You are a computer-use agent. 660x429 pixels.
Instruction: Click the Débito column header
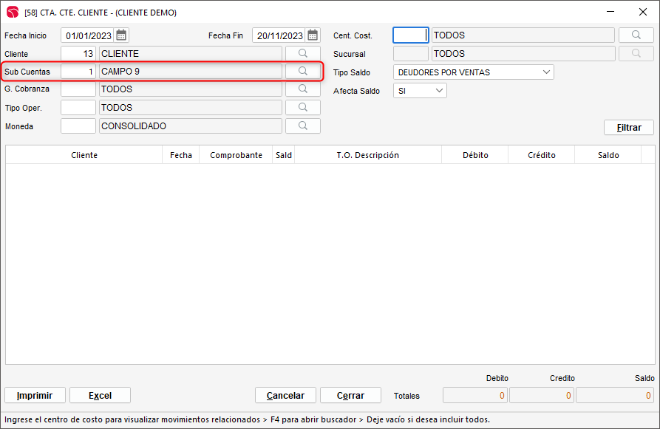(474, 155)
